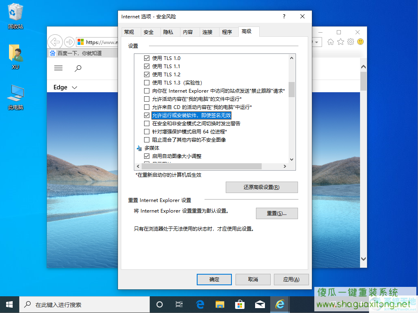This screenshot has height=313, width=418.
Task: Enable the 使用 TLS 1.3 checkbox
Action: point(147,83)
